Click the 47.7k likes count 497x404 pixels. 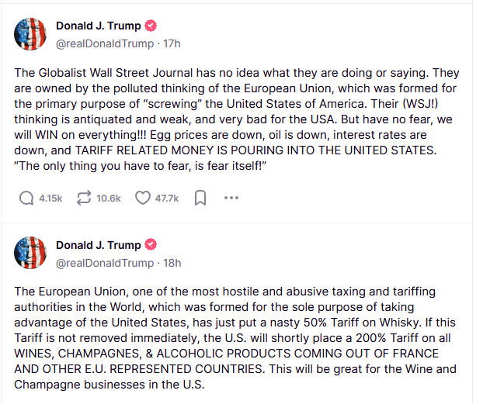[x=167, y=199]
